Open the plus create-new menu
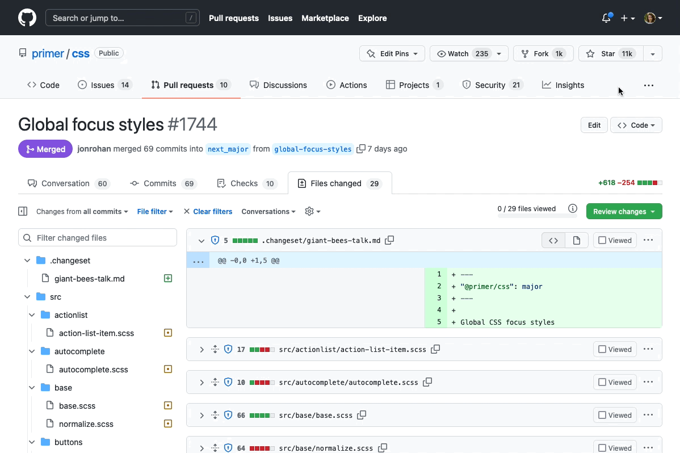 (627, 18)
